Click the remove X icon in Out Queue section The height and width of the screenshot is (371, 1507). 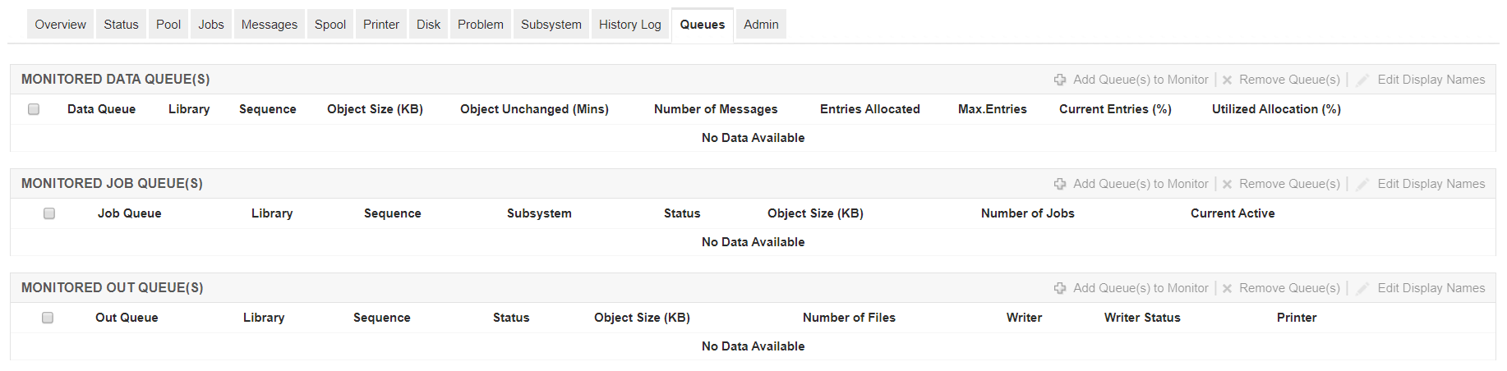[1227, 288]
